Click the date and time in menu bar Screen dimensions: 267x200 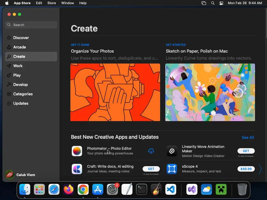tap(245, 3)
